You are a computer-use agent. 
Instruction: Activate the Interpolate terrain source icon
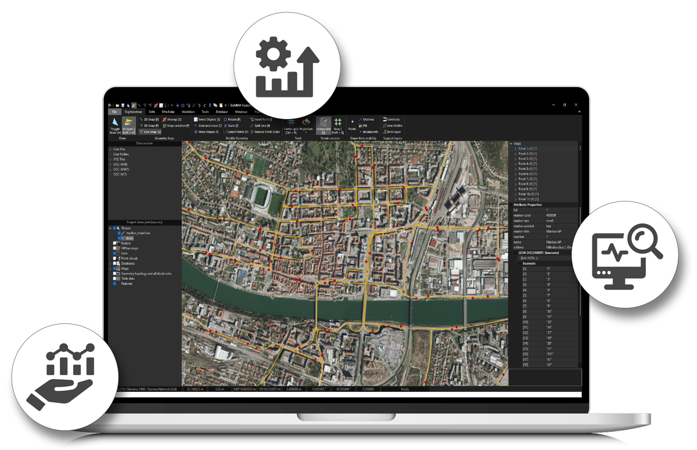(324, 122)
